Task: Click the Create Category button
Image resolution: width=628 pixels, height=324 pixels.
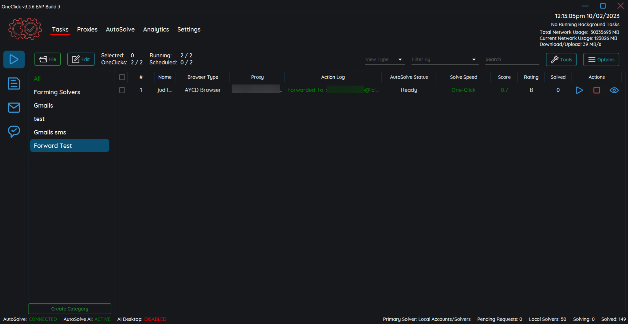Action: (x=70, y=309)
